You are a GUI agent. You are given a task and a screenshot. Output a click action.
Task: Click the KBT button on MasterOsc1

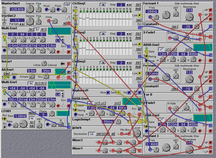67,5
